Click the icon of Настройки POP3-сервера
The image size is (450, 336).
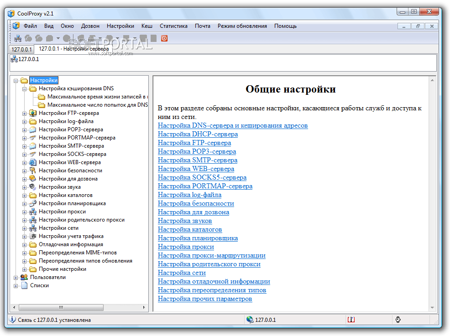(x=33, y=129)
